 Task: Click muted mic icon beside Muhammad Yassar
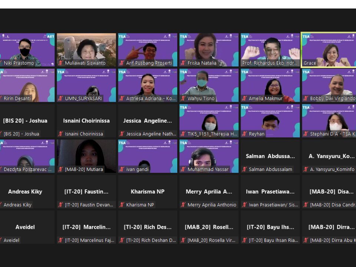point(183,169)
